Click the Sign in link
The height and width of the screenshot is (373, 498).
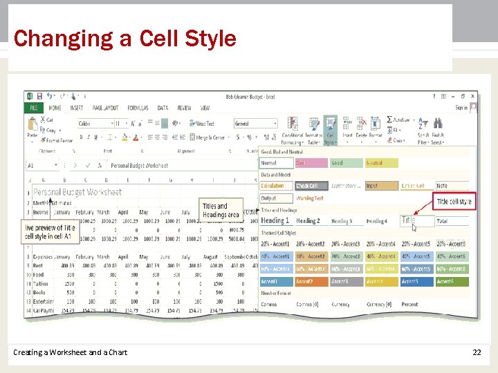coord(461,108)
